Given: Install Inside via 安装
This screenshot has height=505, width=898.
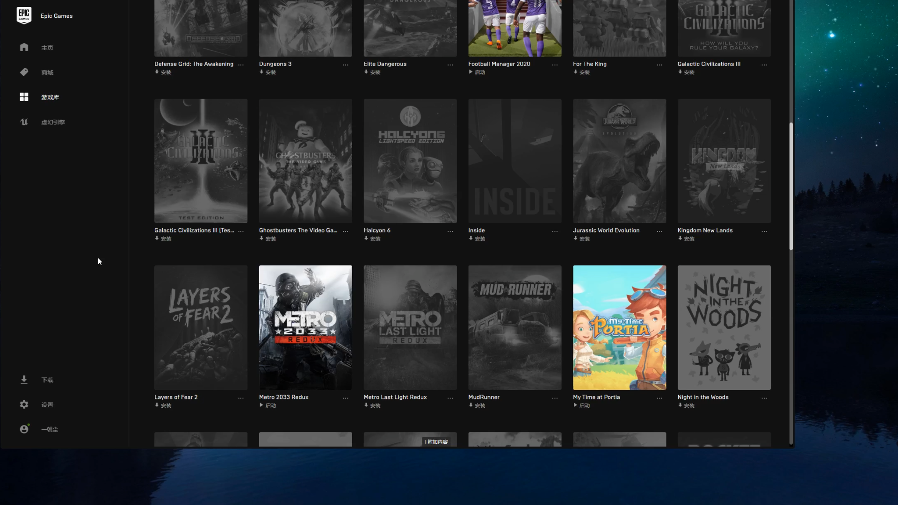Looking at the screenshot, I should (x=477, y=238).
